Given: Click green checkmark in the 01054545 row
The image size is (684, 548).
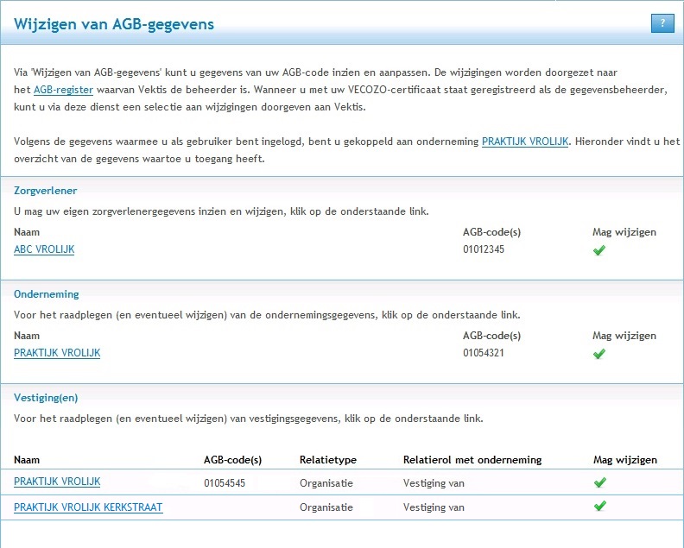Looking at the screenshot, I should [599, 482].
